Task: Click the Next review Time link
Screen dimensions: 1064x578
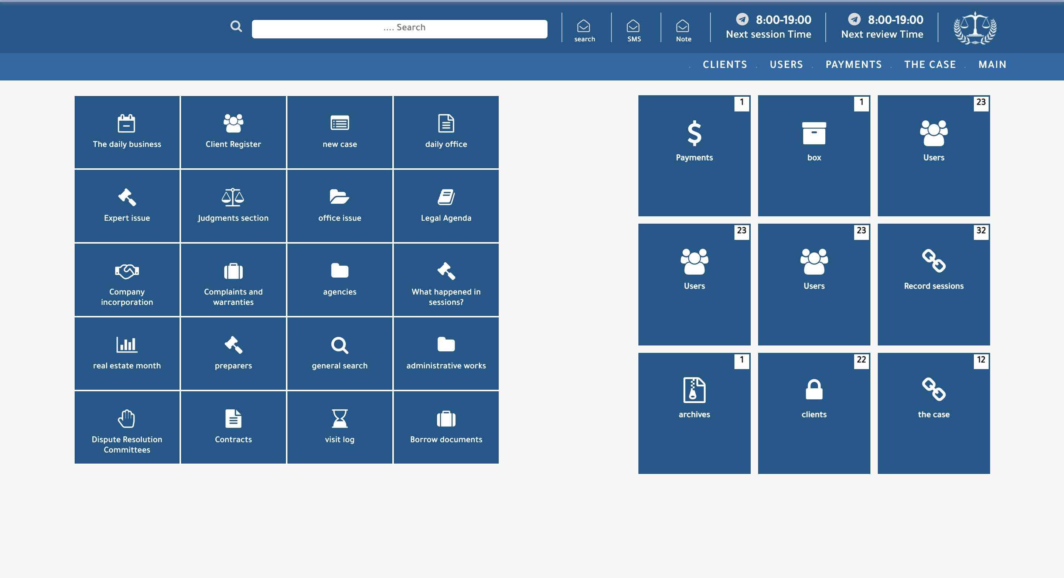Action: 882,34
